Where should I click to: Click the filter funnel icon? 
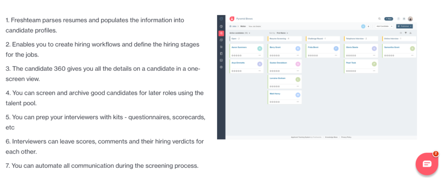coord(406,33)
